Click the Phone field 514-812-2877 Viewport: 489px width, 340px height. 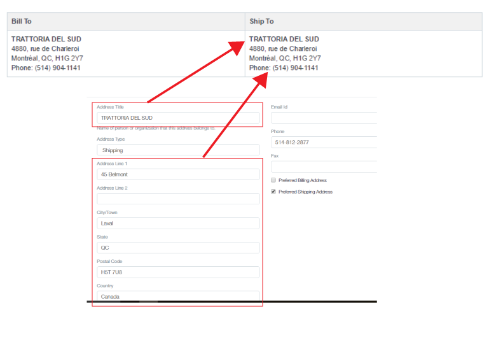324,142
